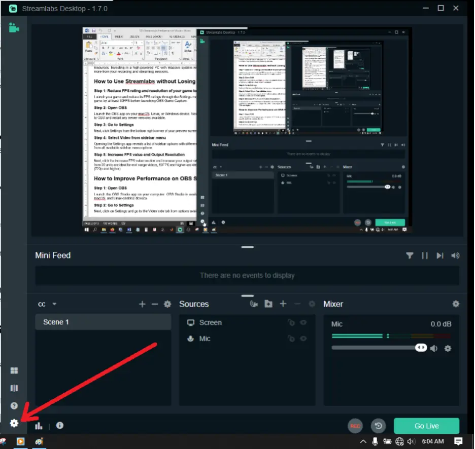Select the Mic source row

coord(247,339)
